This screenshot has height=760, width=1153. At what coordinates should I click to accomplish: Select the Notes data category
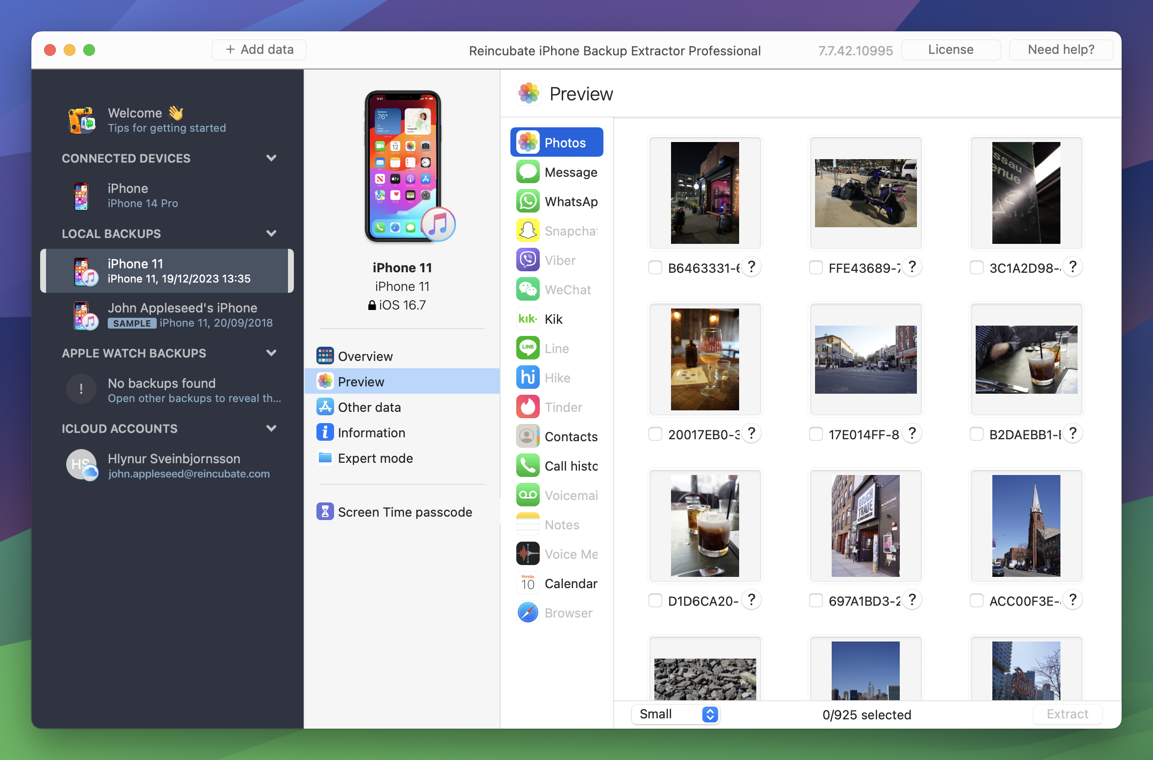[x=561, y=524]
